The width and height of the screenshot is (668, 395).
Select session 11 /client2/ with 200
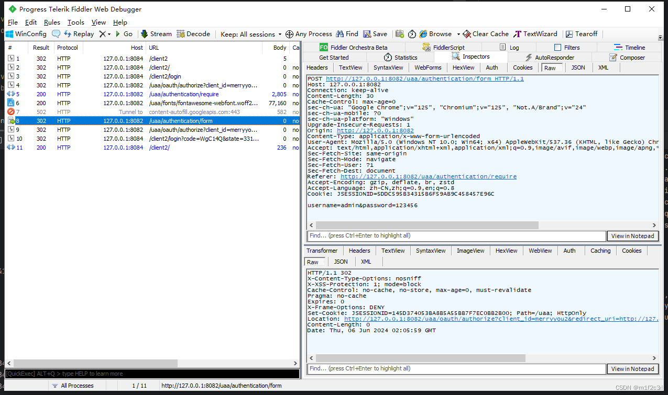tap(152, 148)
